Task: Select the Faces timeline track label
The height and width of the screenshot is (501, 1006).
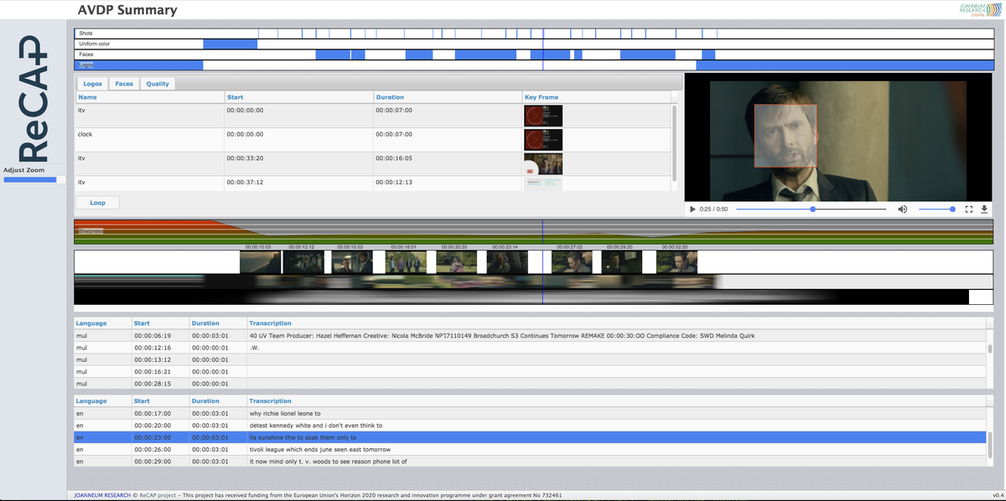Action: coord(86,54)
